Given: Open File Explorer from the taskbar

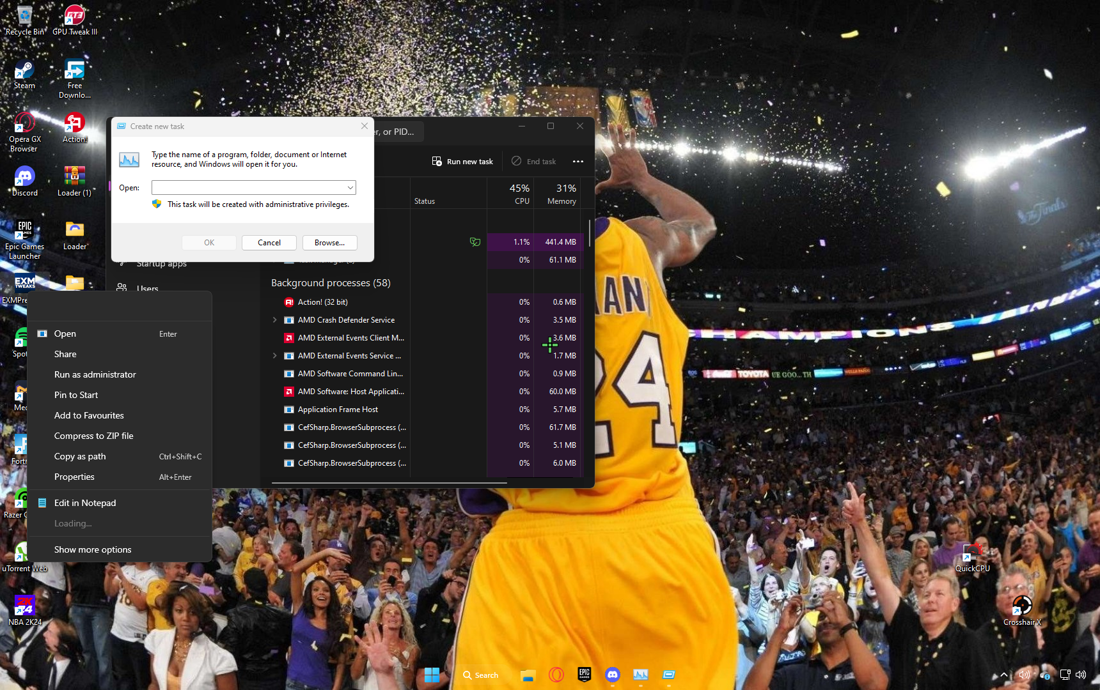Looking at the screenshot, I should [x=528, y=675].
